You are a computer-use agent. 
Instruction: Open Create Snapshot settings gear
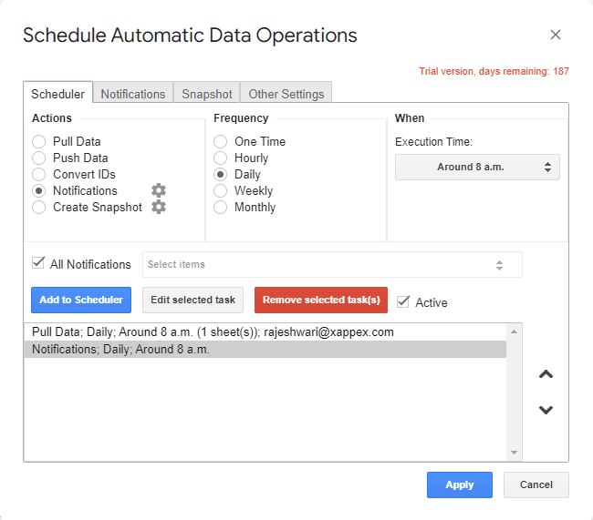point(159,207)
